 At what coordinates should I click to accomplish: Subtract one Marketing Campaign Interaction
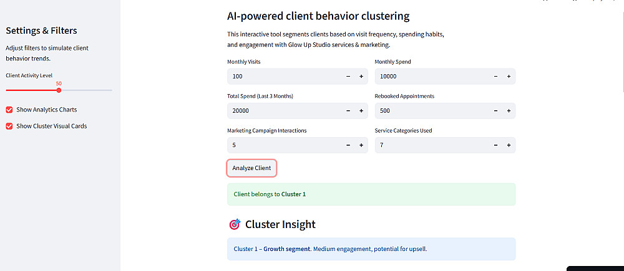pyautogui.click(x=348, y=145)
